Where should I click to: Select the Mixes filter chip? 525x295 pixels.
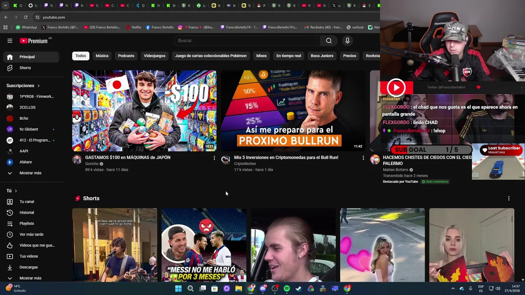[x=261, y=56]
